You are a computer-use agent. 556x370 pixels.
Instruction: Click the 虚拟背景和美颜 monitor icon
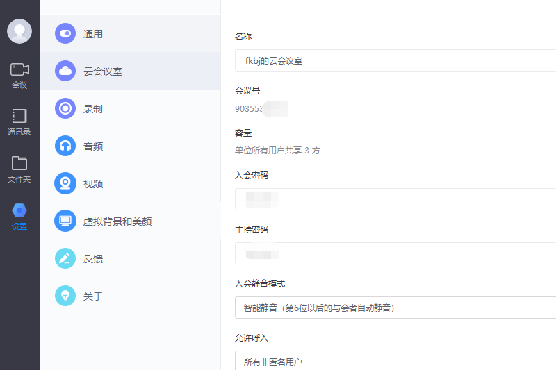[65, 221]
